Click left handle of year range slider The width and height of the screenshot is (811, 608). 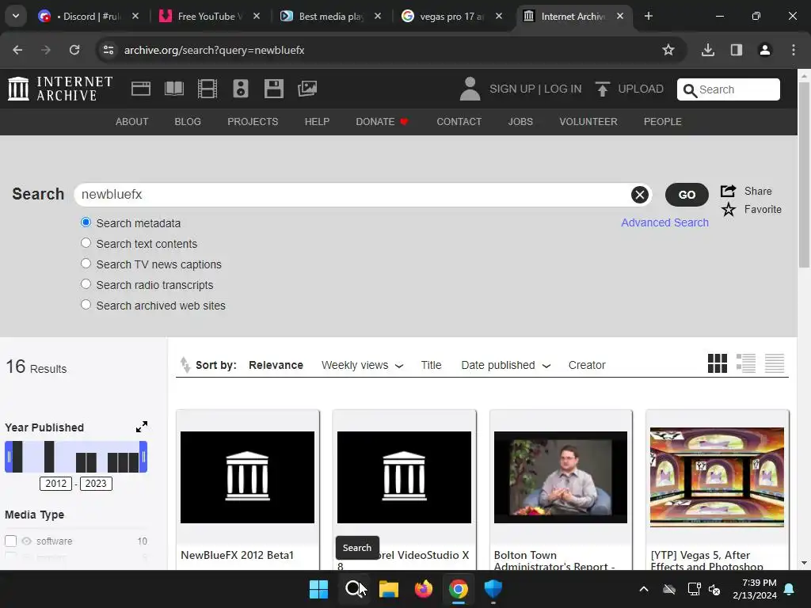coord(8,457)
